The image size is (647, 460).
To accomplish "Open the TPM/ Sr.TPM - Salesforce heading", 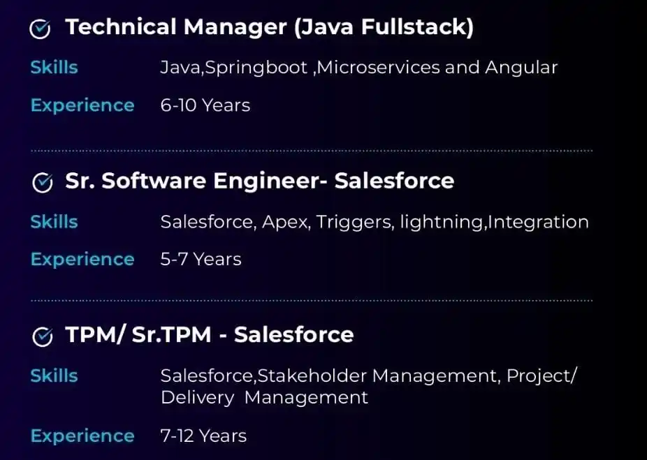I will pyautogui.click(x=209, y=334).
